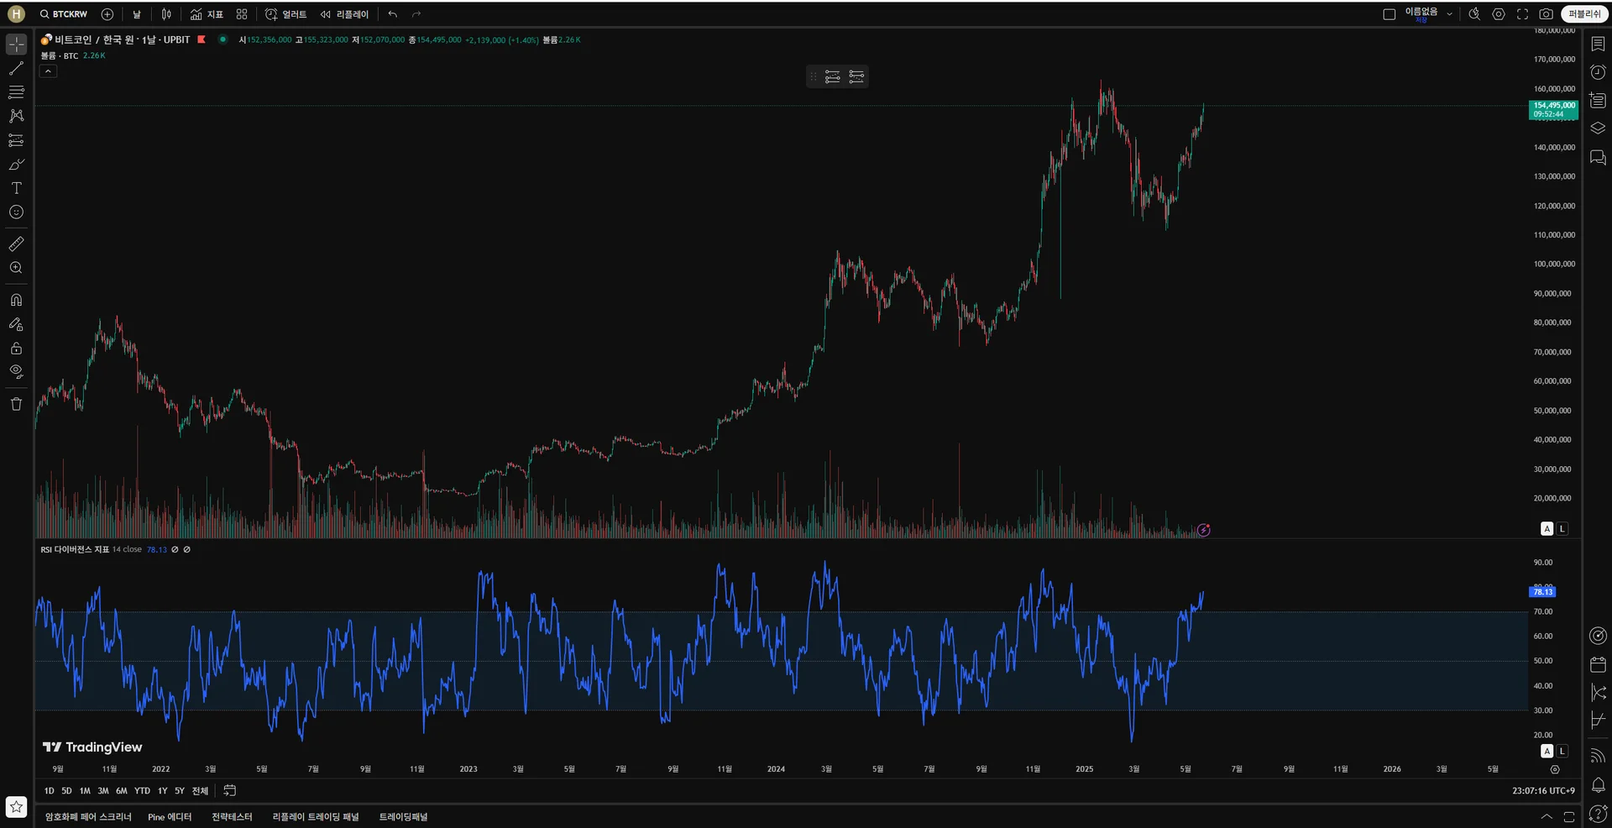Open the emoji and icons tool
The image size is (1612, 828).
(x=16, y=212)
